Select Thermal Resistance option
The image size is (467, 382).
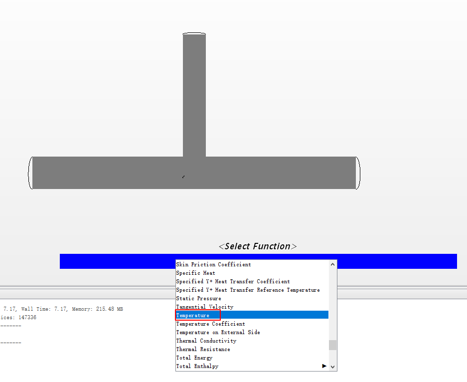point(252,349)
